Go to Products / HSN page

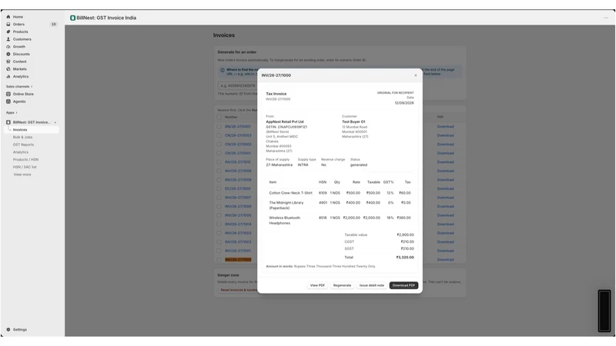(26, 160)
